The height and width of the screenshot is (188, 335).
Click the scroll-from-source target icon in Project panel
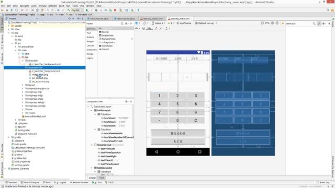[x=69, y=19]
